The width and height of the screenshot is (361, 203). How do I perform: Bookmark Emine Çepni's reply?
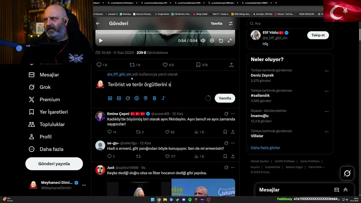coord(225,132)
